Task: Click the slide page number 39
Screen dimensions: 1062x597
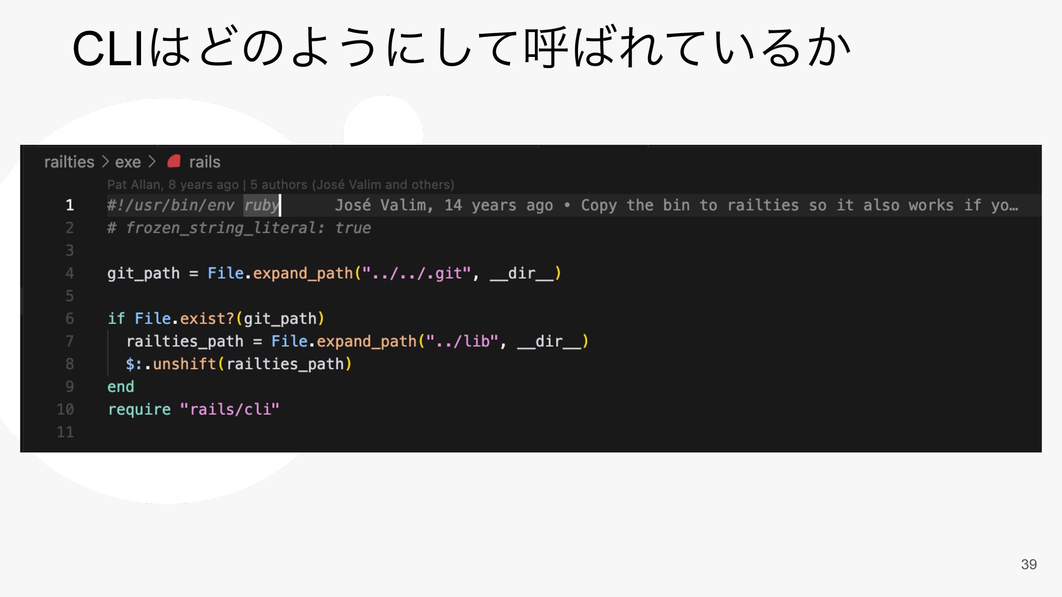Action: pos(1029,564)
